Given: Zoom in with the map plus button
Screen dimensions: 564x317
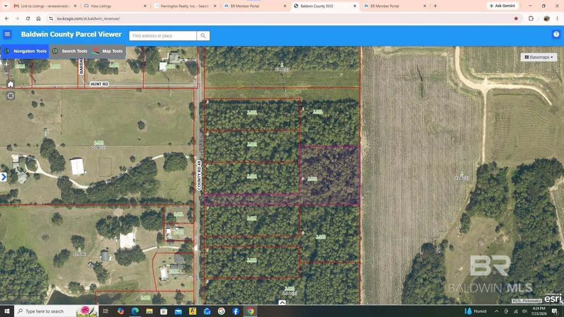Looking at the screenshot, I should tap(7, 65).
